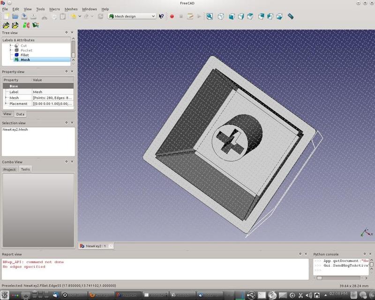
Task: Open the Meshes menu
Action: [71, 9]
